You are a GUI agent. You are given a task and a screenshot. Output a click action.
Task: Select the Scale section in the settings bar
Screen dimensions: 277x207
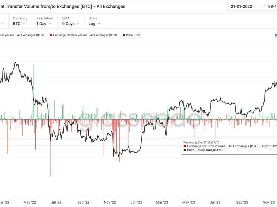[94, 21]
